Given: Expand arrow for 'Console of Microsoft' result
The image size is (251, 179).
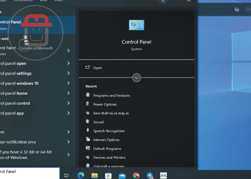Looking at the screenshot, I should 68,50.
